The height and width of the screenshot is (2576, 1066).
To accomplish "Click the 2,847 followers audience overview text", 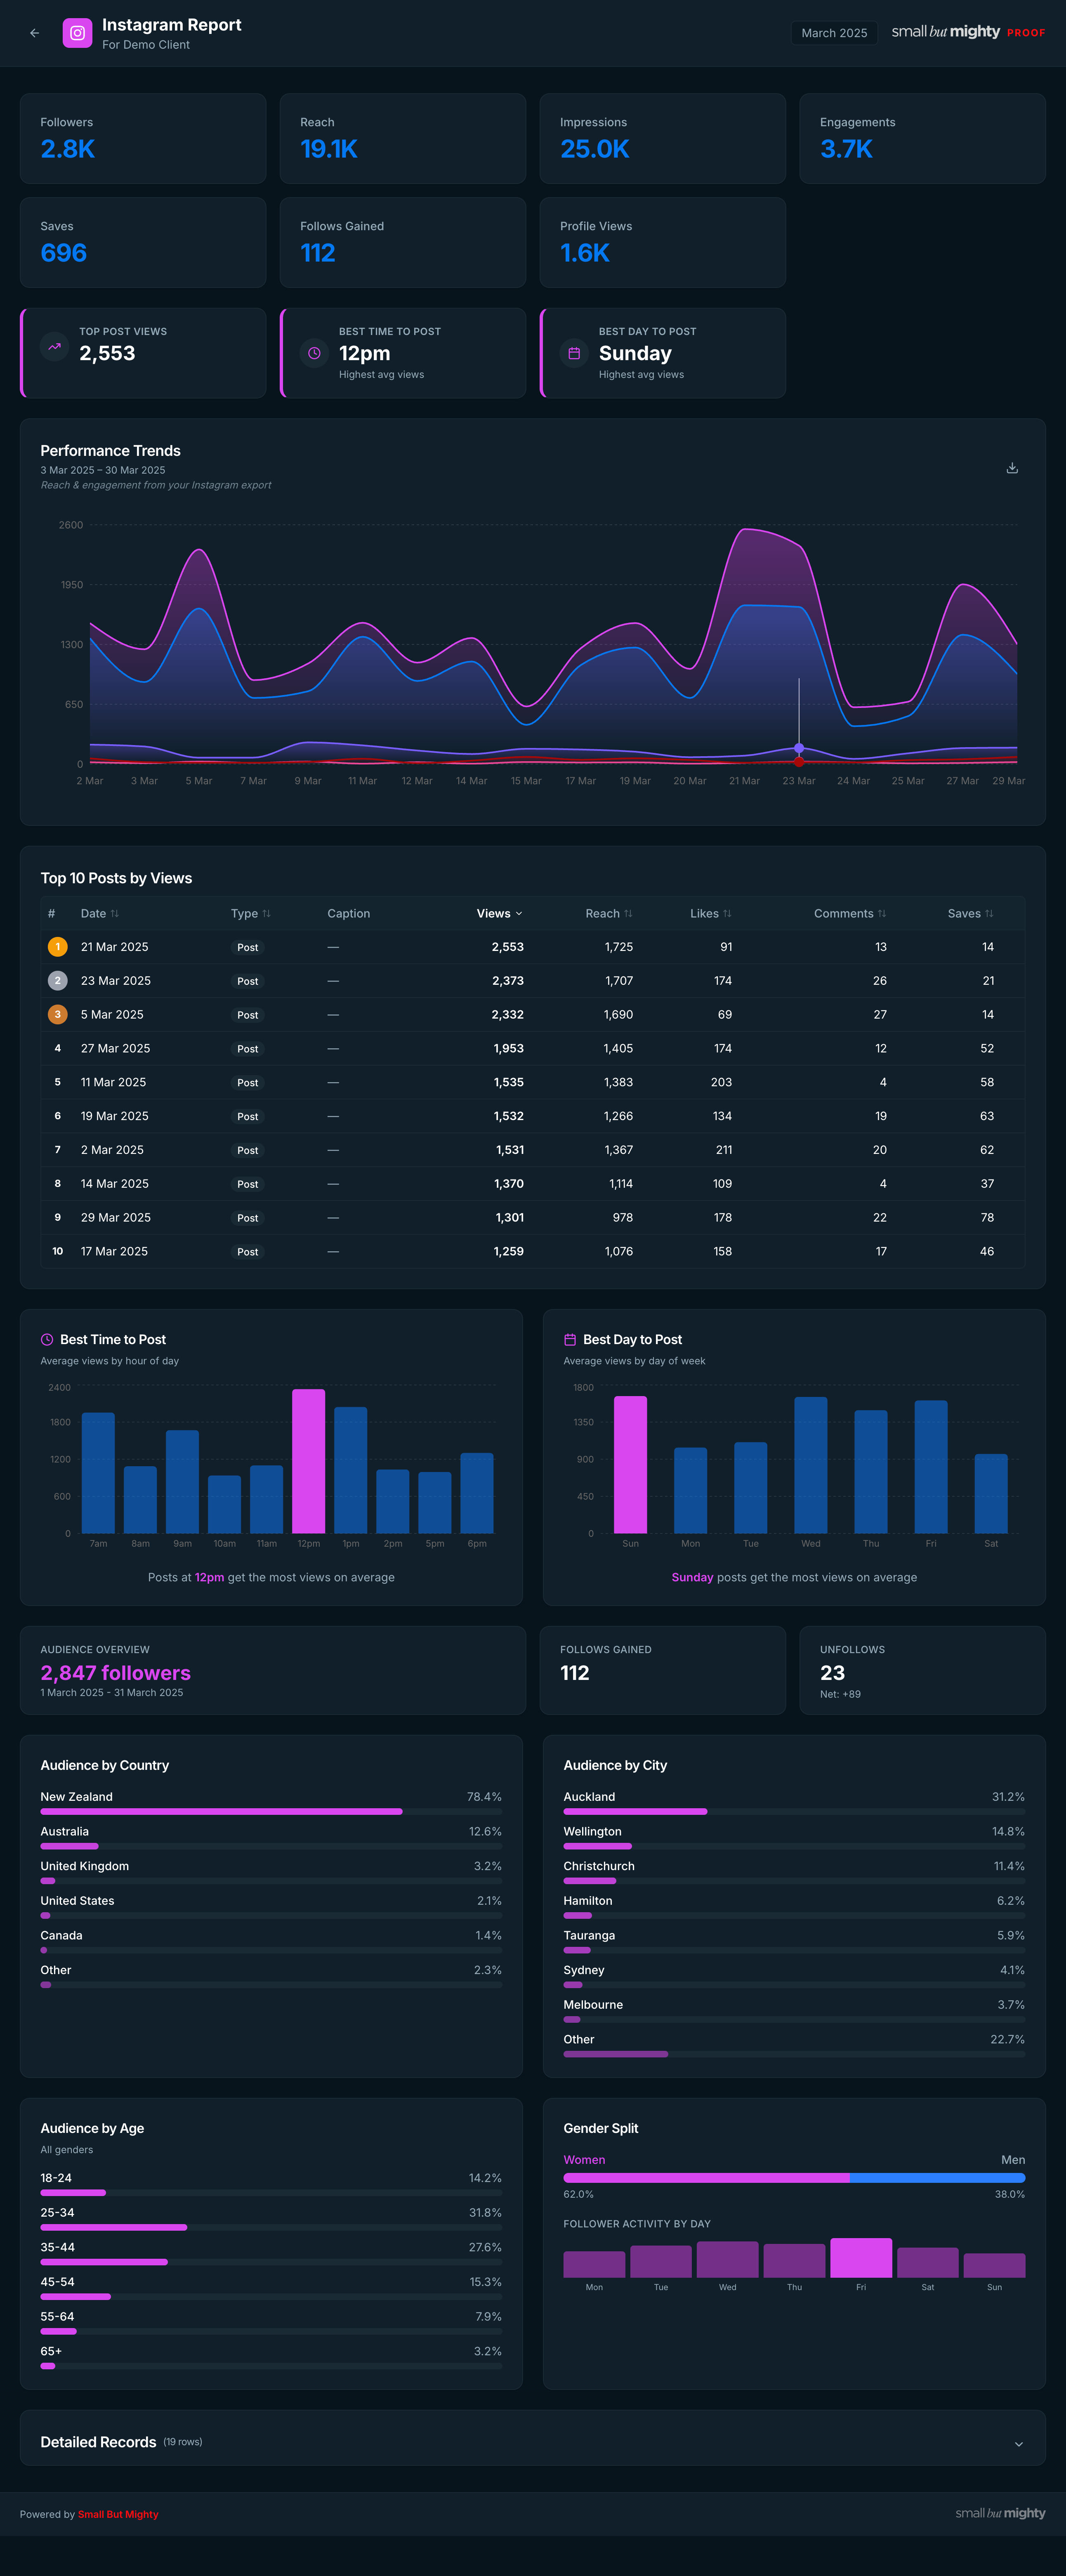I will click(115, 1673).
